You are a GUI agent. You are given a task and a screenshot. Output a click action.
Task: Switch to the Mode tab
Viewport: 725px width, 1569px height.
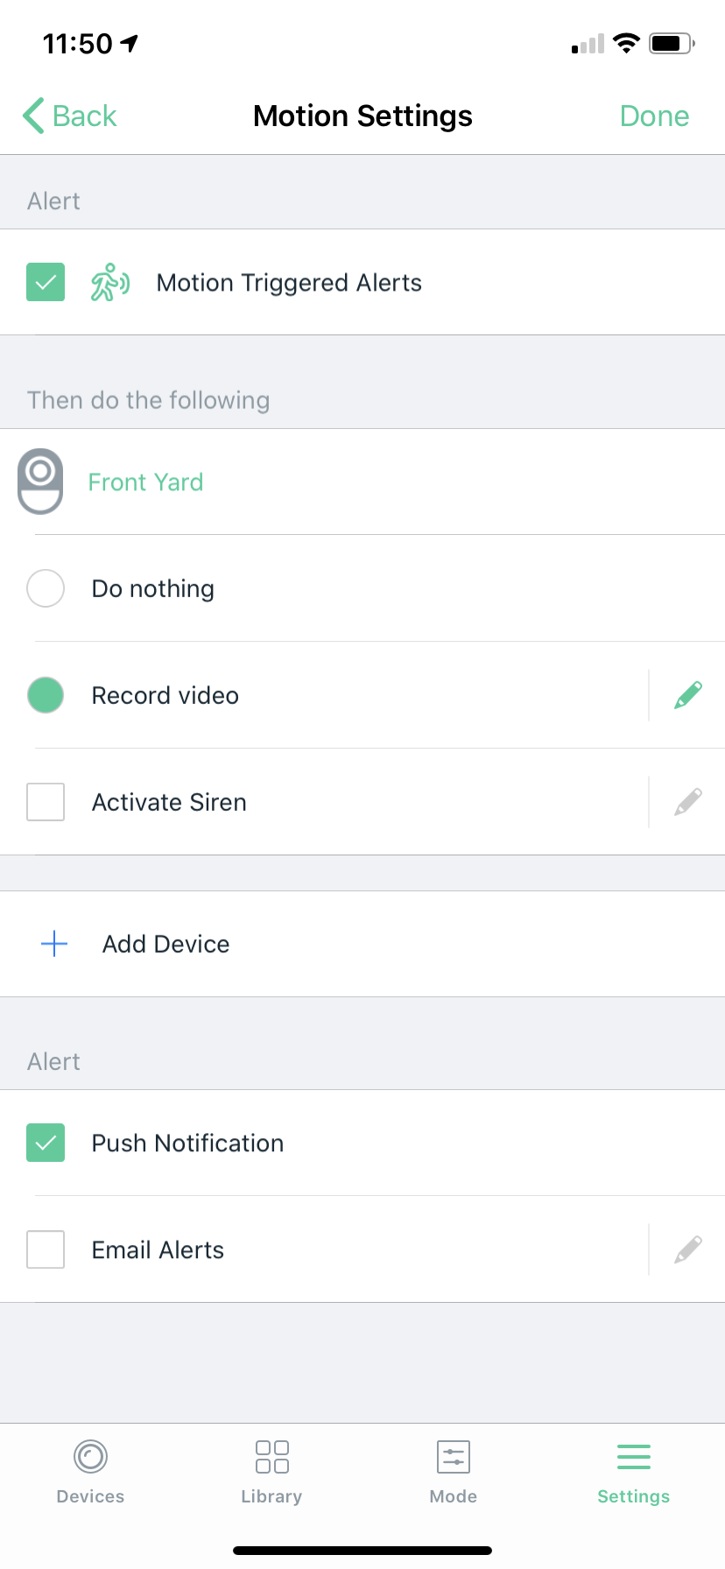pos(454,1473)
